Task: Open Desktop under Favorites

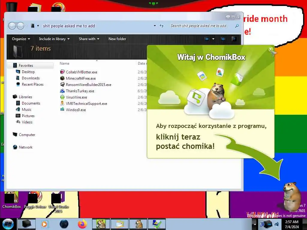Action: click(x=28, y=72)
